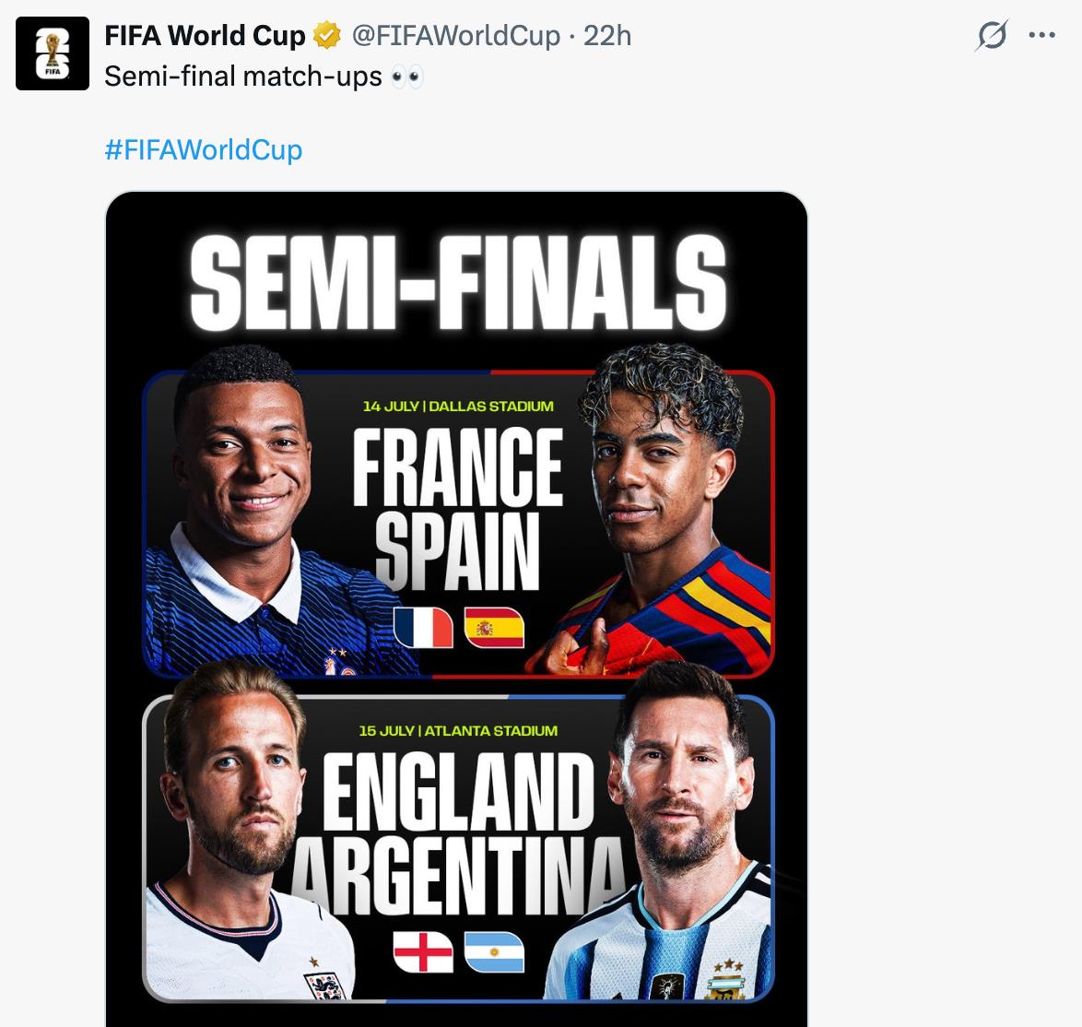The height and width of the screenshot is (1027, 1082).
Task: Open the Grok explain-post icon
Action: [992, 34]
